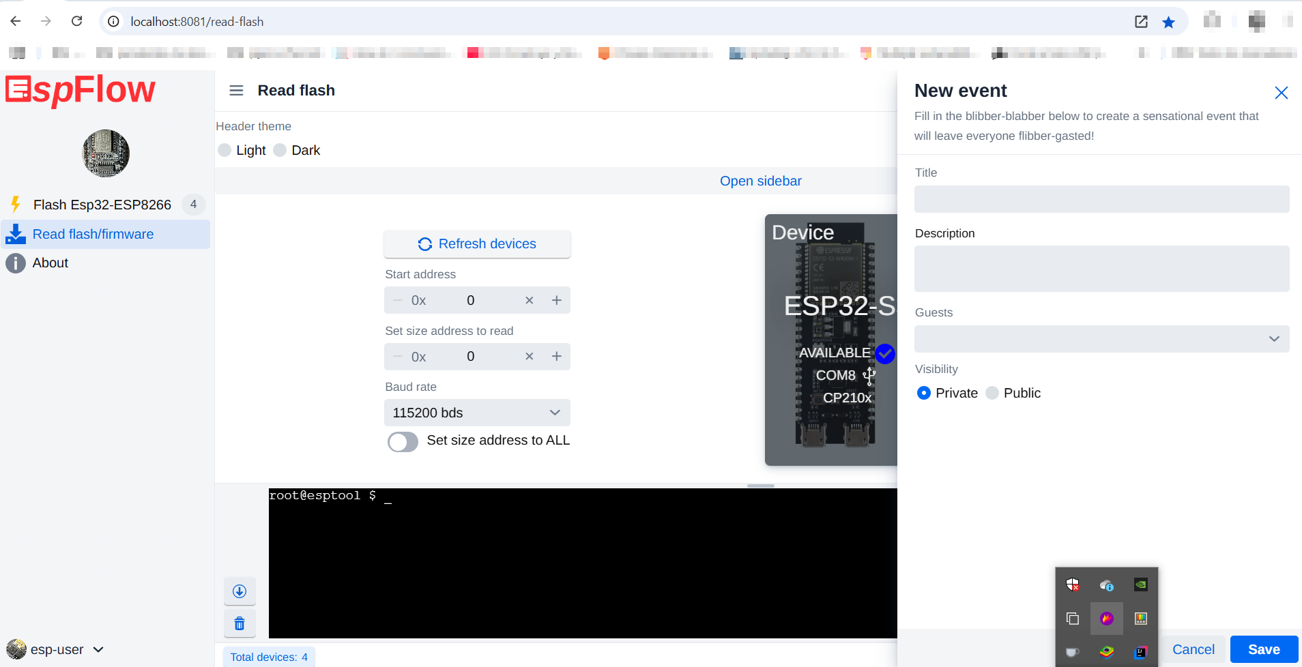The width and height of the screenshot is (1302, 667).
Task: Click the plus icon for size address
Action: (x=557, y=357)
